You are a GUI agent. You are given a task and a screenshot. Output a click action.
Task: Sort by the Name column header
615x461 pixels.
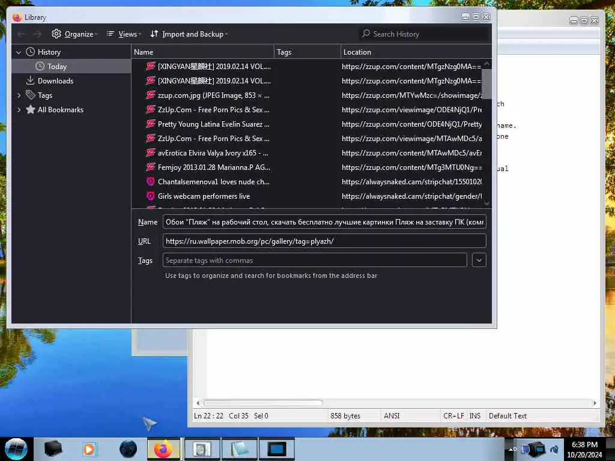click(202, 52)
